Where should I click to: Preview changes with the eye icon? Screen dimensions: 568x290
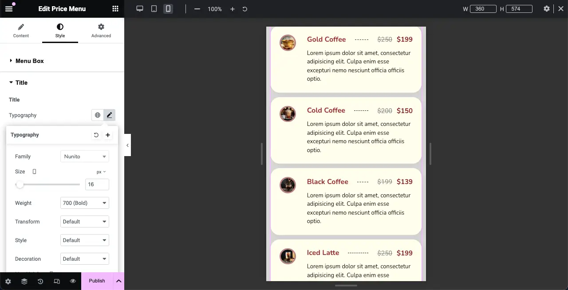[73, 281]
